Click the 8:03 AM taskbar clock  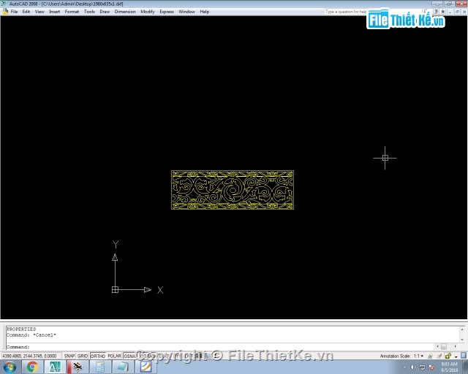449,367
